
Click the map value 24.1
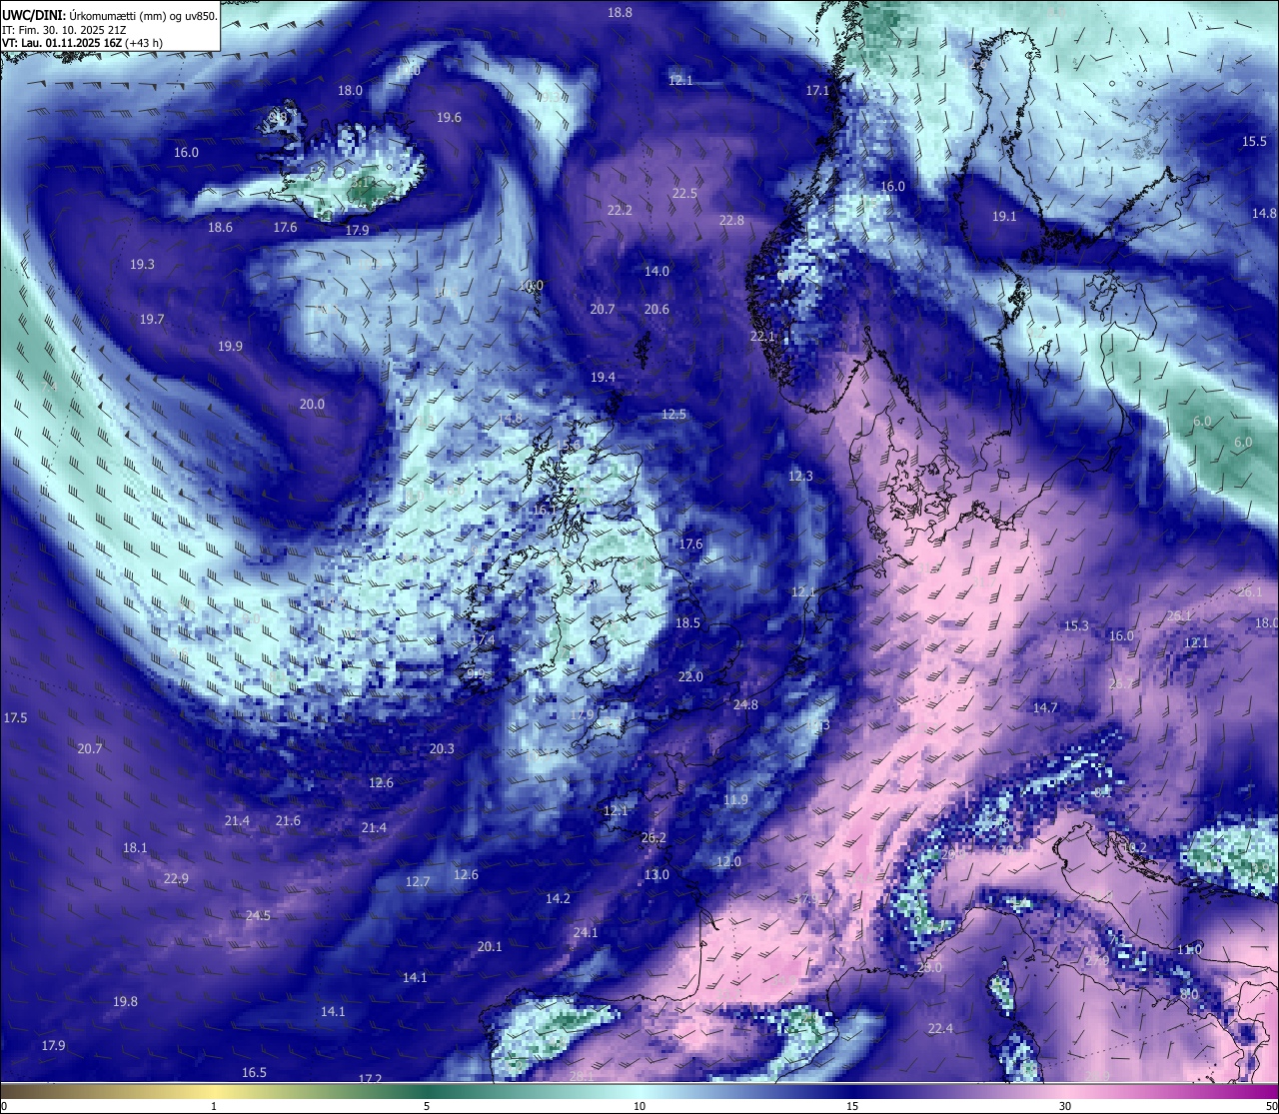(x=586, y=932)
